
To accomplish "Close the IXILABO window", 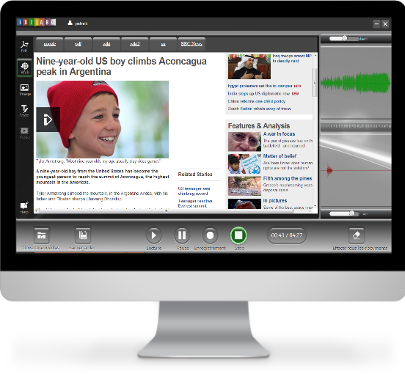I will [385, 23].
